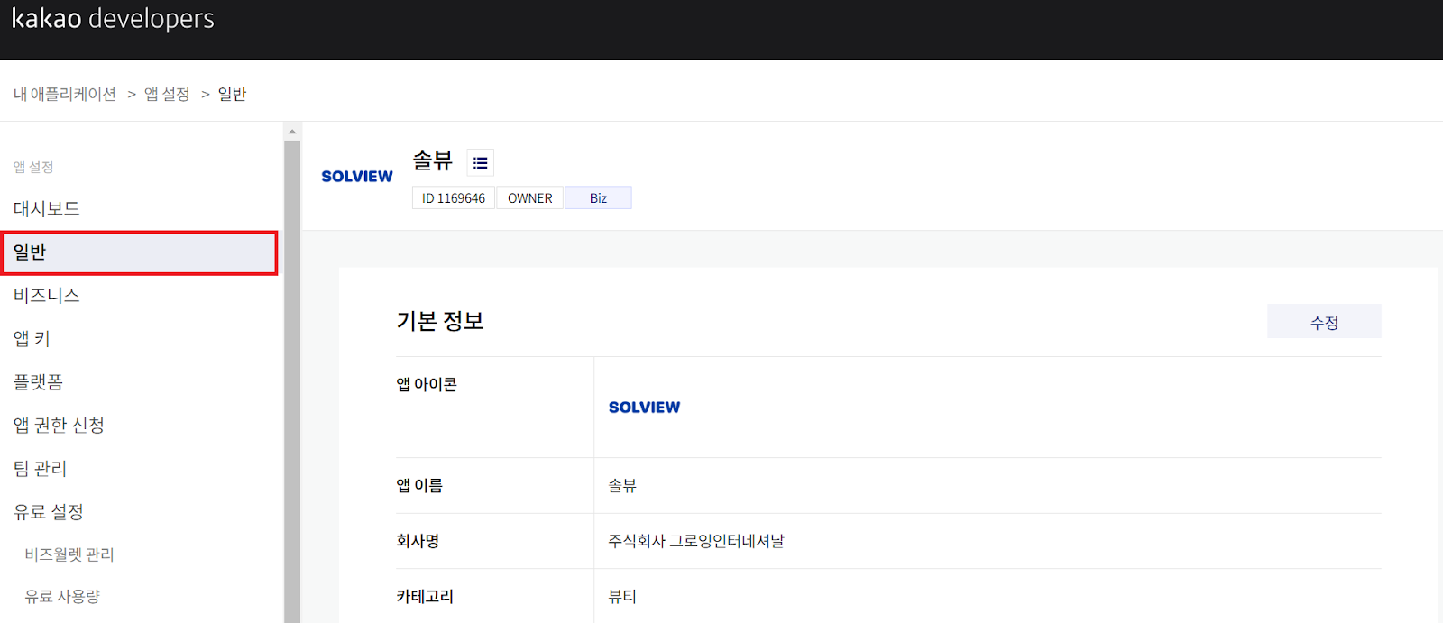Click the 앱 아이콘 row label

click(x=427, y=385)
